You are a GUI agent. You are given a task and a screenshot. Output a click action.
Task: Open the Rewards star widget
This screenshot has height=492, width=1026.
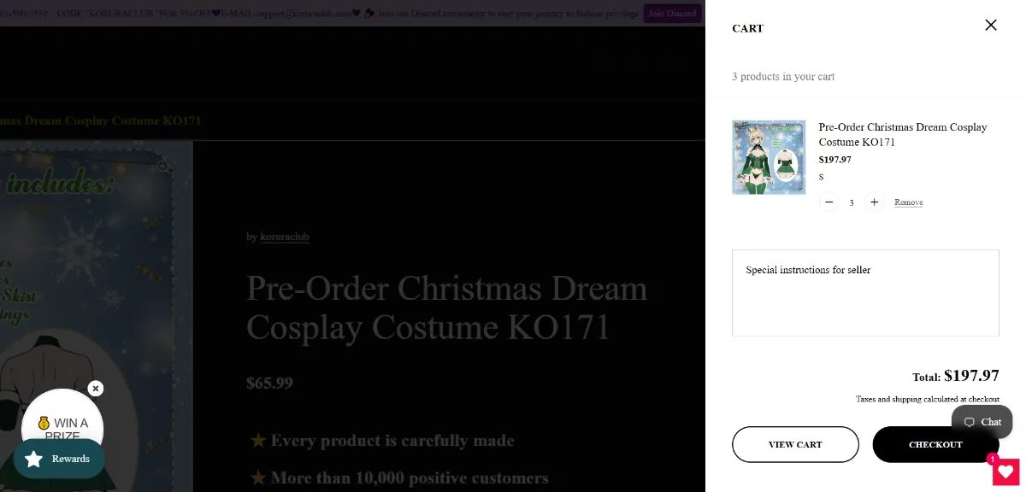click(59, 459)
